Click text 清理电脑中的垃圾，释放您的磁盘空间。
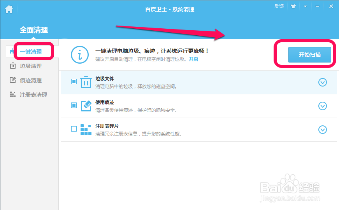 click(x=137, y=87)
